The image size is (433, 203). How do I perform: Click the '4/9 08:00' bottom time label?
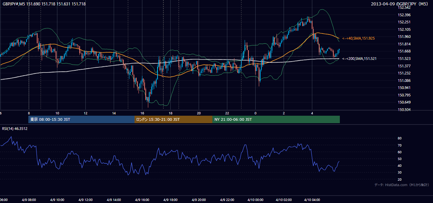pos(29,200)
